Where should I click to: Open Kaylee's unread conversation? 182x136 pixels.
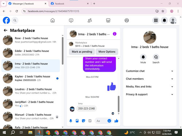click(x=31, y=78)
